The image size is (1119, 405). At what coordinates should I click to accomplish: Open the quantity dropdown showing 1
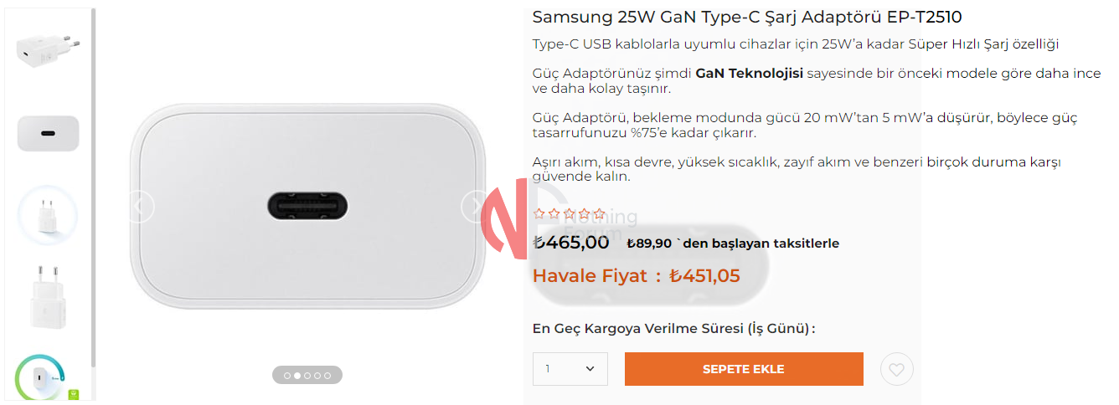point(570,369)
